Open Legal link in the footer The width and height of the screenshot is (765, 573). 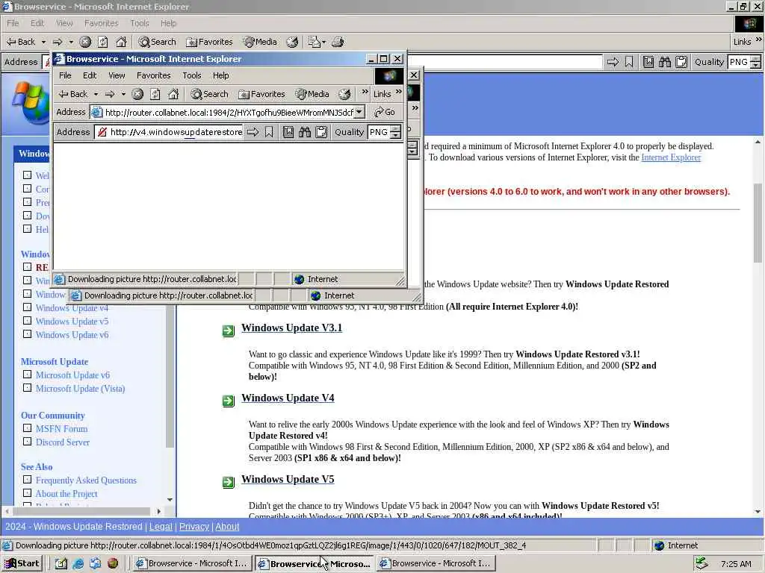161,527
